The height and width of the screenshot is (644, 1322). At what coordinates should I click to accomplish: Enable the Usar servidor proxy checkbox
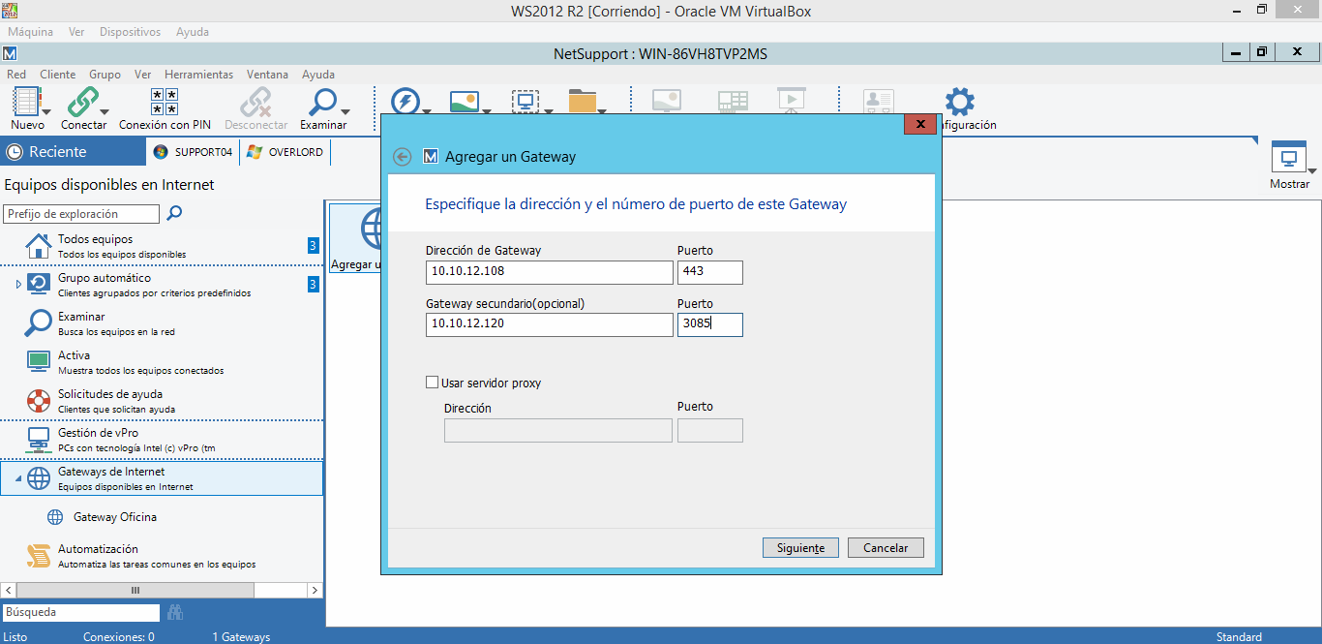[x=433, y=383]
